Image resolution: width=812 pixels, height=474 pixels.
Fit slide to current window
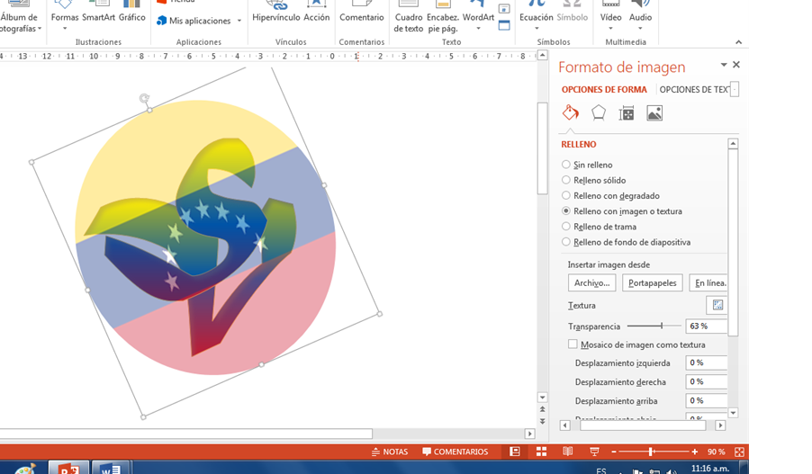click(739, 452)
